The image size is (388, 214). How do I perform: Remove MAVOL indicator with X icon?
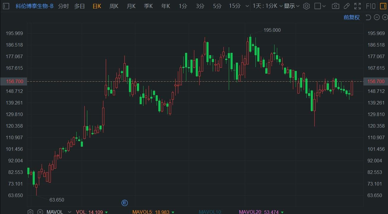[40, 212]
